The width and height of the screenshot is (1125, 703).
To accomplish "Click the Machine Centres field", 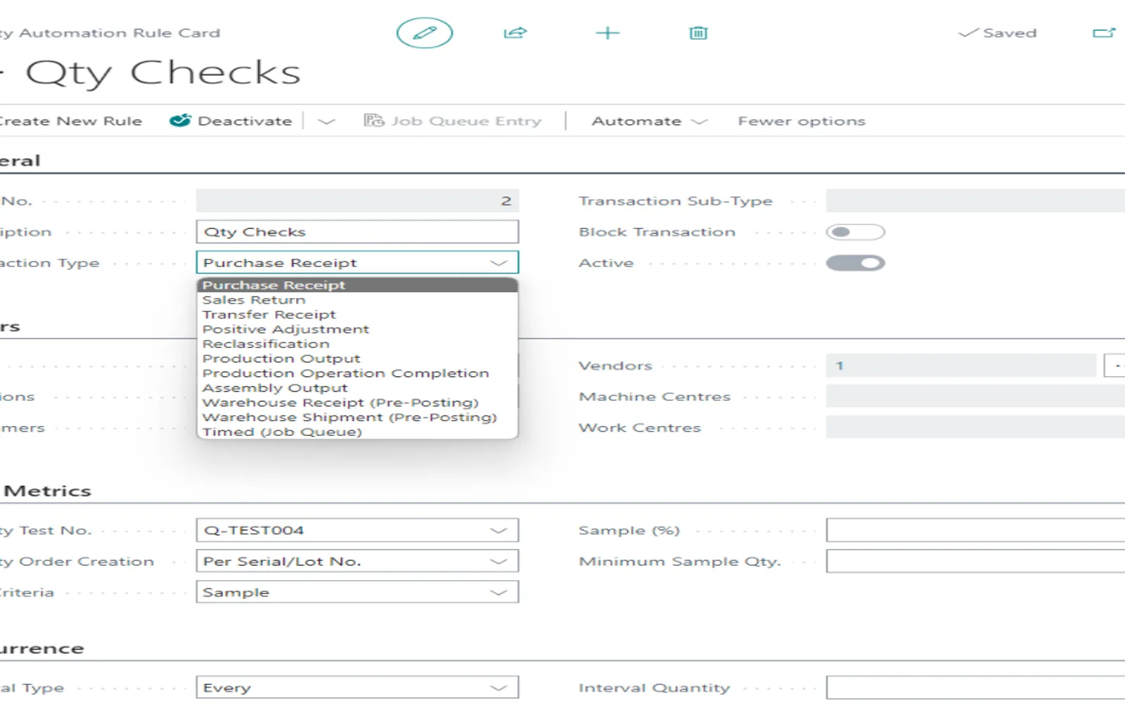I will click(x=975, y=396).
